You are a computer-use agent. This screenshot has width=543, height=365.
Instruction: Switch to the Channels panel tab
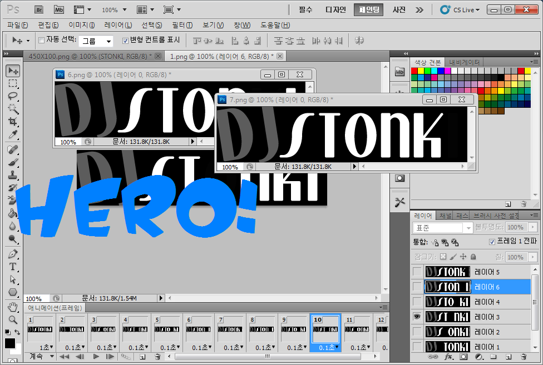[445, 216]
